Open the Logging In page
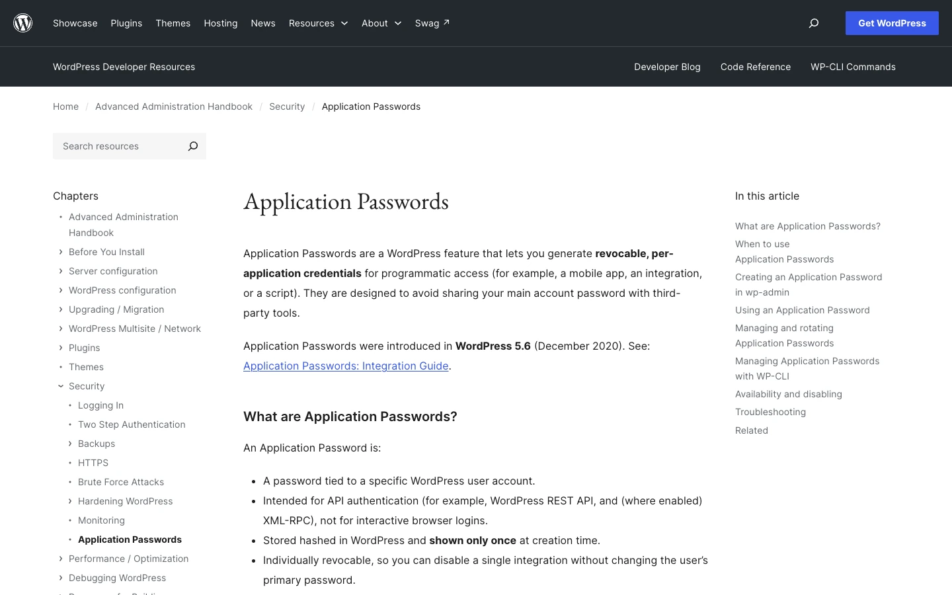Image resolution: width=952 pixels, height=595 pixels. [x=100, y=405]
